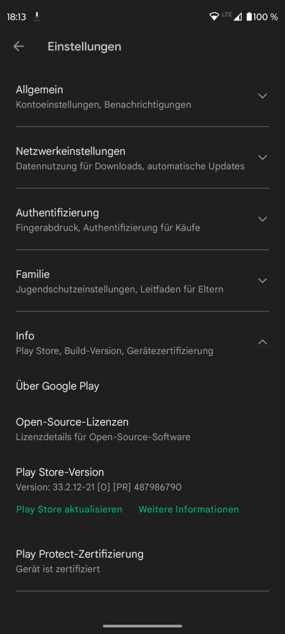
Task: Tap the download notification icon
Action: (37, 17)
